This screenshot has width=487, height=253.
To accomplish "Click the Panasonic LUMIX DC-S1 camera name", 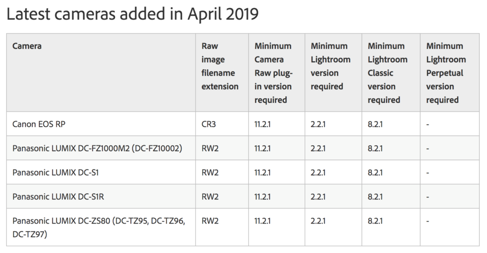I will tap(56, 172).
